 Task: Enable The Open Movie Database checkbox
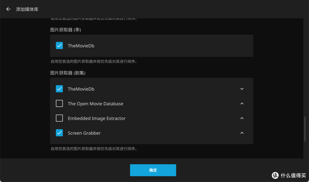(59, 104)
